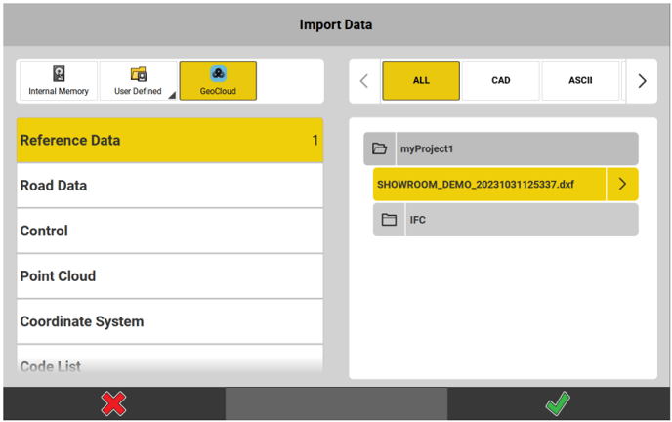Open the User Defined dropdown triangle

[x=172, y=95]
